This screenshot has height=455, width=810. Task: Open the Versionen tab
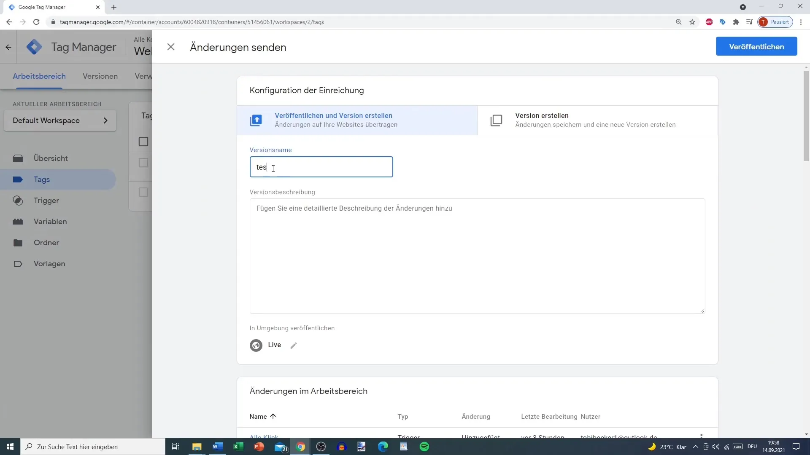pos(100,76)
